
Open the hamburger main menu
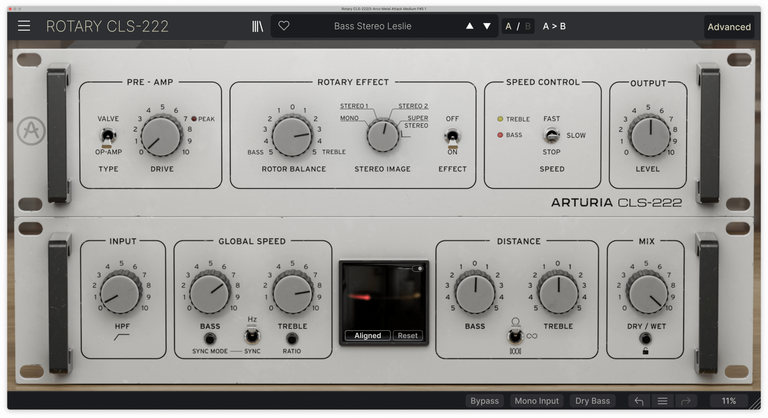[x=24, y=26]
